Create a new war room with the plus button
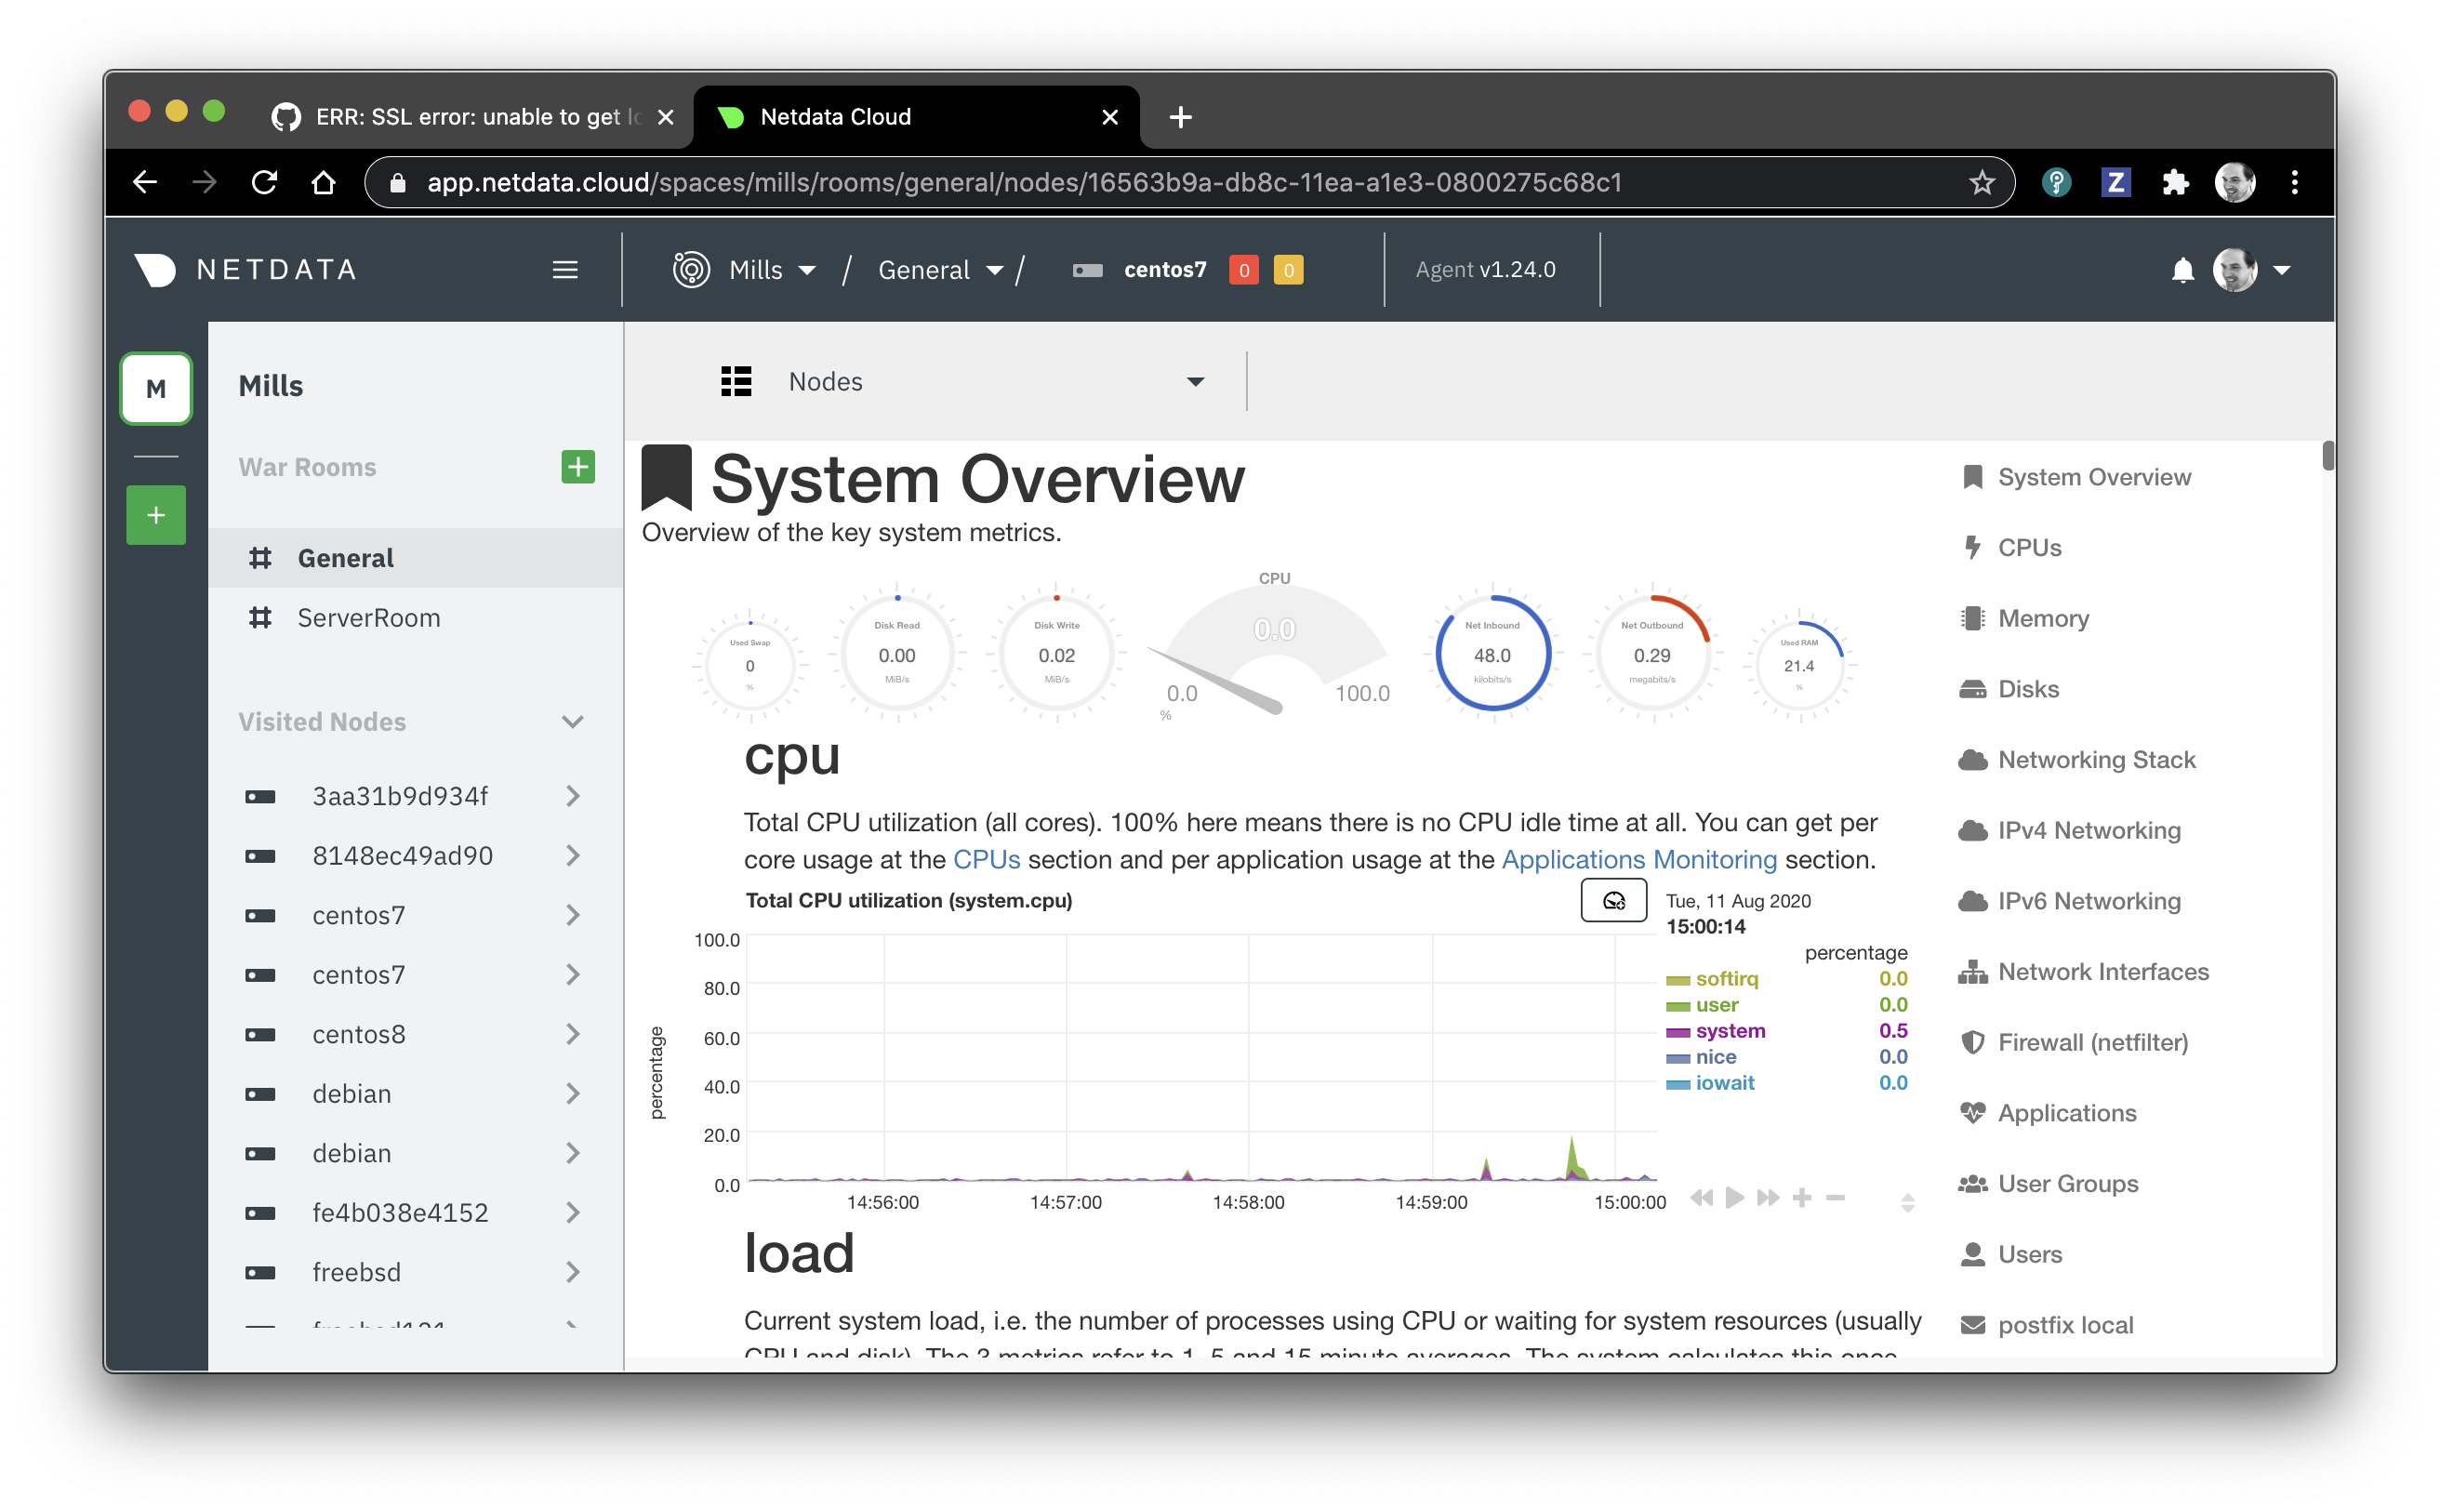This screenshot has width=2440, height=1510. (577, 467)
